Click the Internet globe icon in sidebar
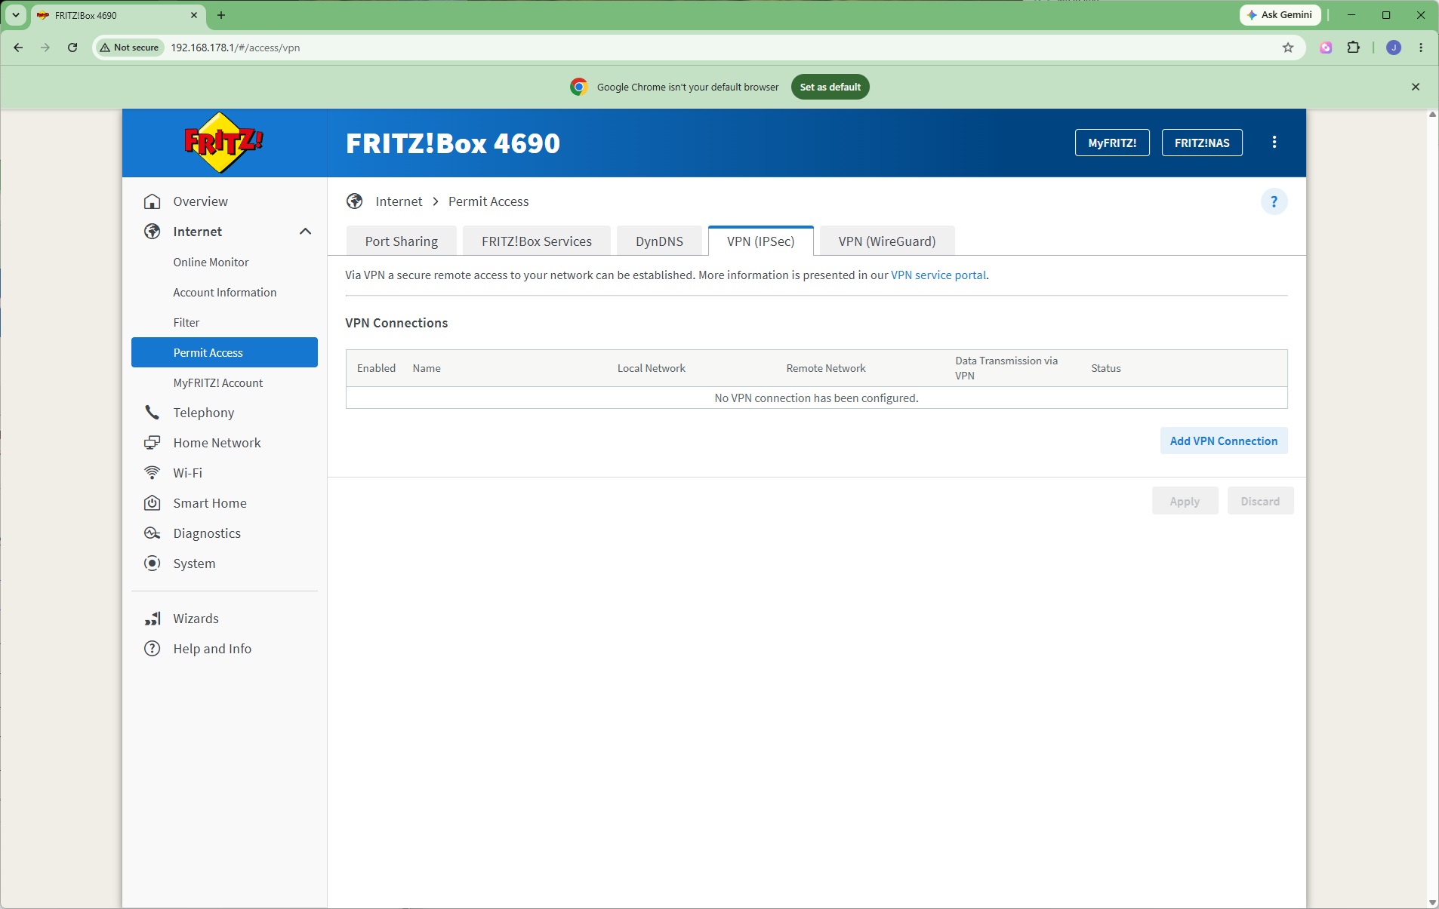 [153, 232]
